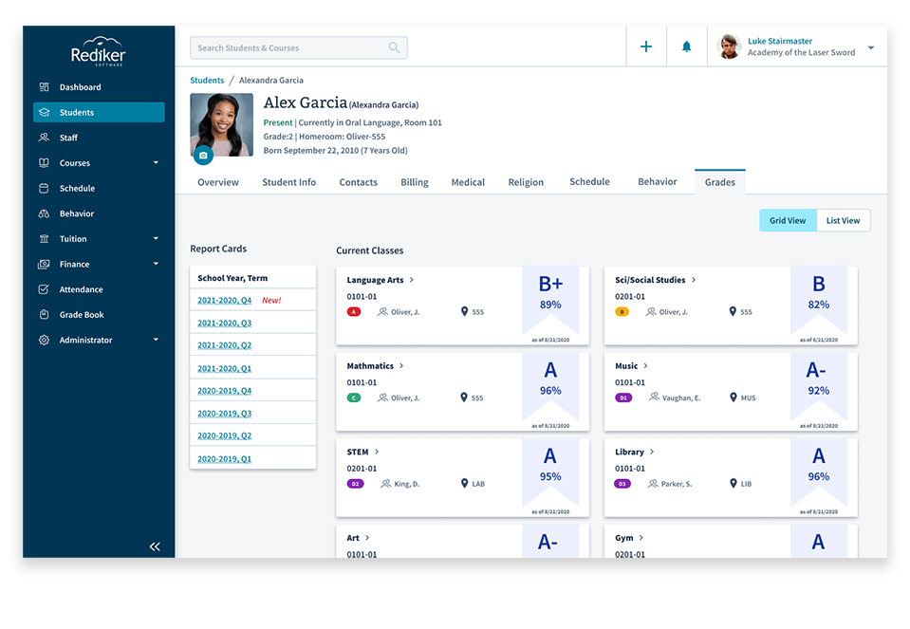Image resolution: width=910 pixels, height=629 pixels.
Task: Click the Finance money icon
Action: pos(44,264)
